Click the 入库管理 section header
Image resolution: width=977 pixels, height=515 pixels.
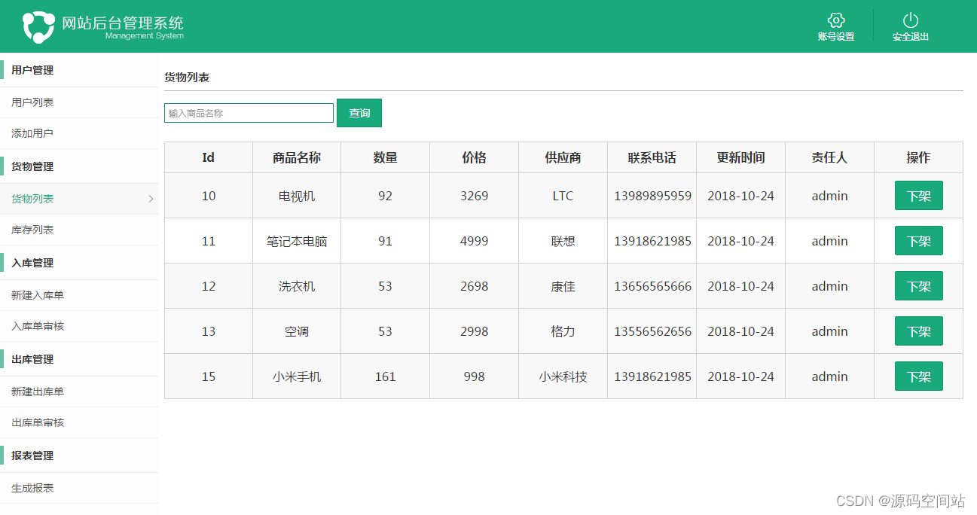tap(32, 263)
